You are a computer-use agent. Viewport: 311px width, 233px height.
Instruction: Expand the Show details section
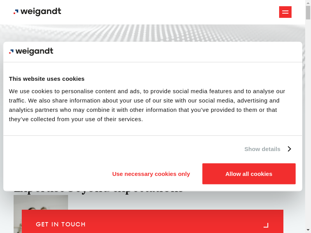point(262,149)
